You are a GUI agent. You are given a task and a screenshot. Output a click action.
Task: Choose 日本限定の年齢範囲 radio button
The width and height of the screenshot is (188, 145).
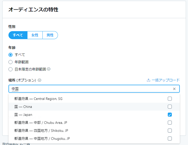(x=10, y=69)
